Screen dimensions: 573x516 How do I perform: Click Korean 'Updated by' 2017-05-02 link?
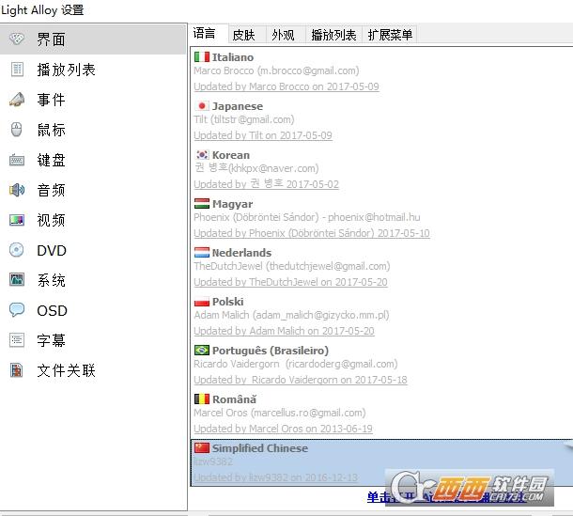pyautogui.click(x=267, y=184)
